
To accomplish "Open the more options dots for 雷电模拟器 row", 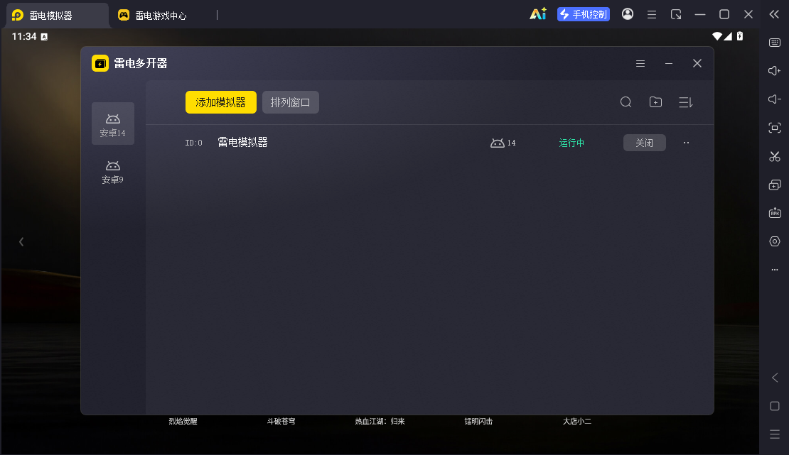I will click(687, 143).
